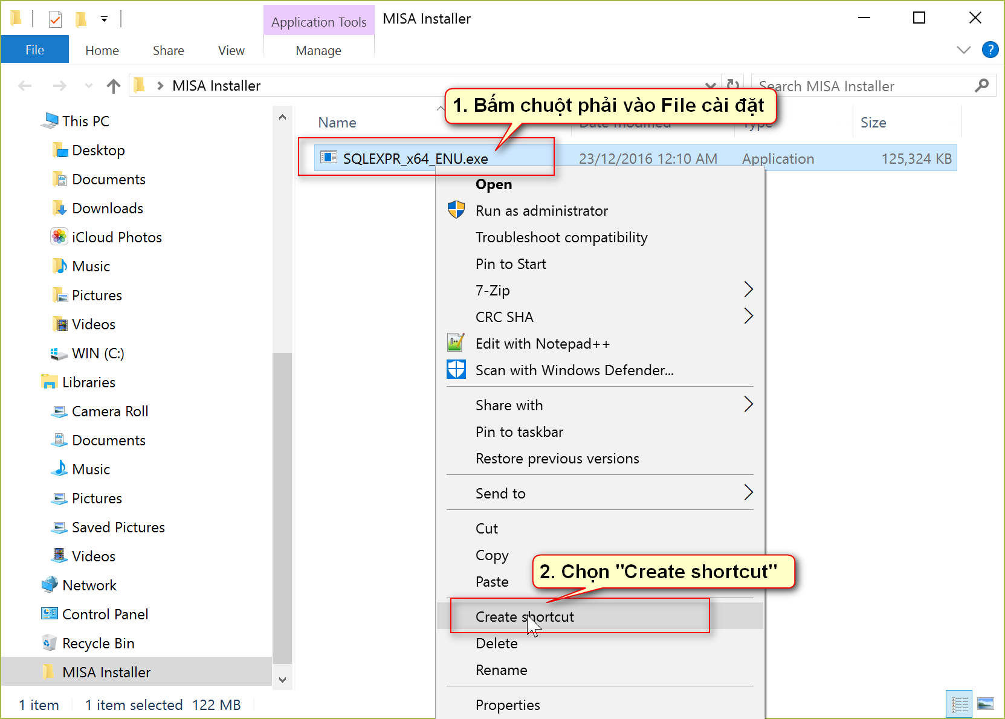Expand the 7-Zip submenu
1005x719 pixels.
pyautogui.click(x=599, y=291)
